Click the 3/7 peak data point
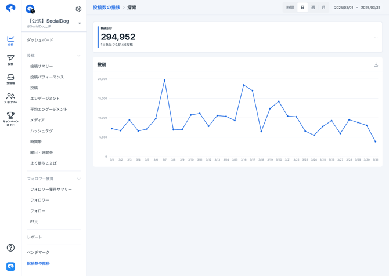The image size is (389, 276). [x=164, y=80]
